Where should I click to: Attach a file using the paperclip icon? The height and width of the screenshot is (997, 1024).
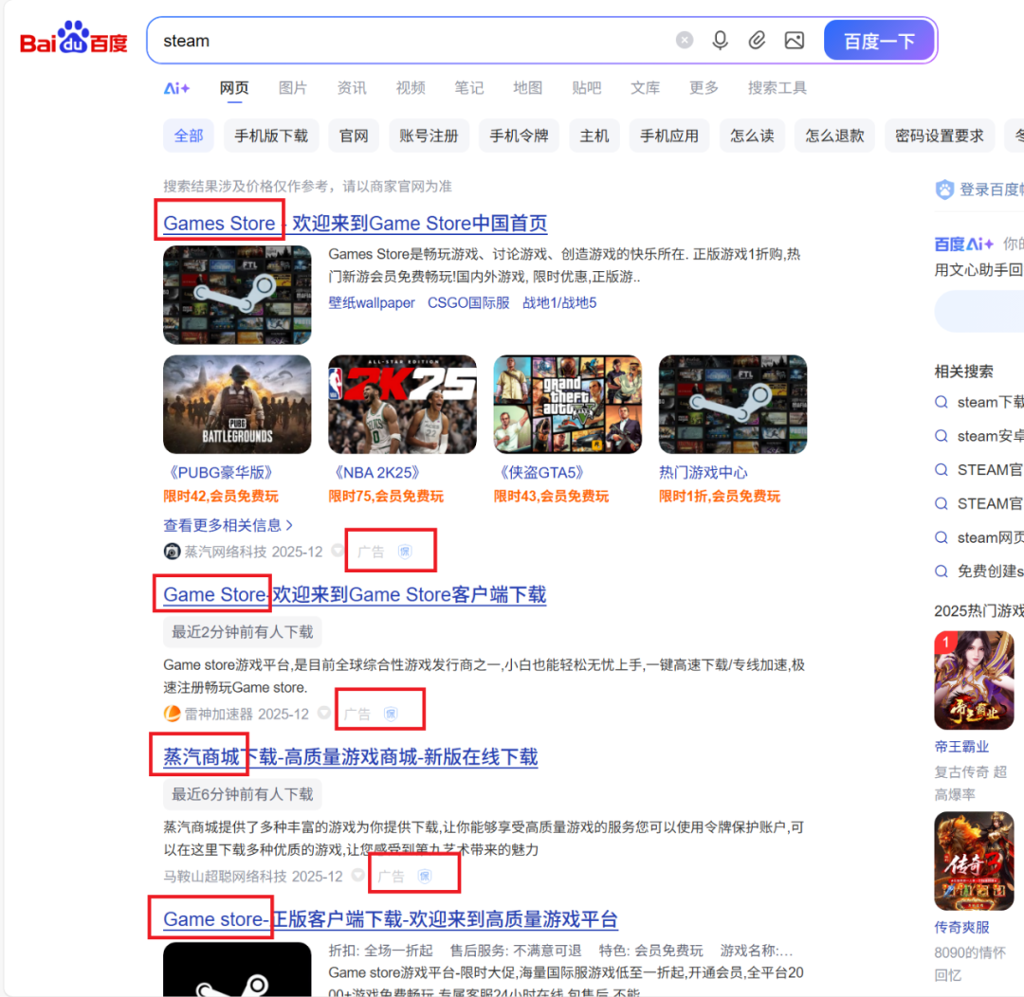[x=757, y=41]
